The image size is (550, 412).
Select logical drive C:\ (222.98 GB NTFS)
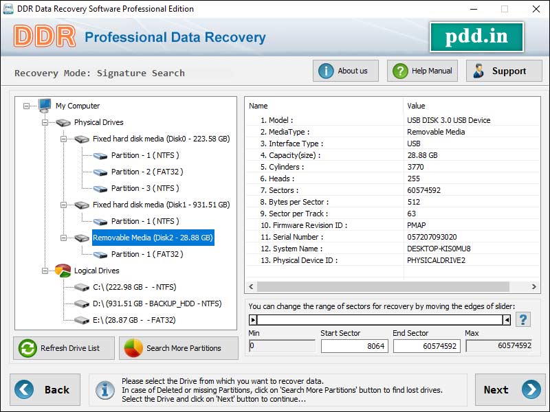pos(134,287)
